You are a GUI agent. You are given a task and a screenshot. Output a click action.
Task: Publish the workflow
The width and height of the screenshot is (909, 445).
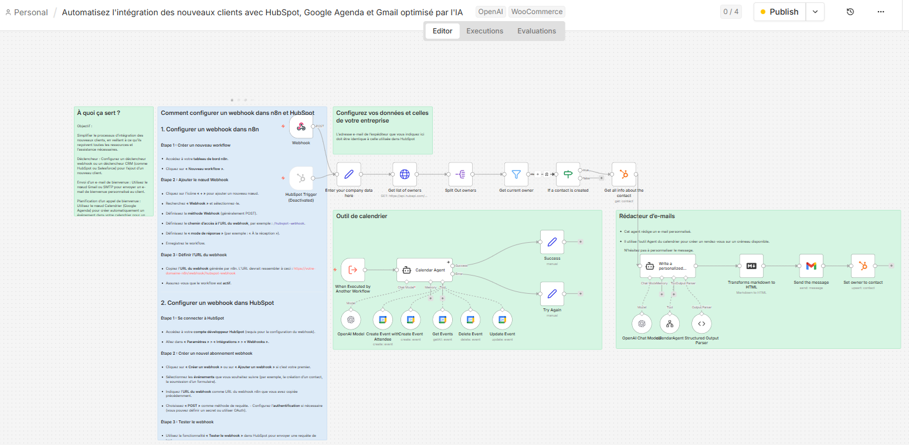point(779,11)
